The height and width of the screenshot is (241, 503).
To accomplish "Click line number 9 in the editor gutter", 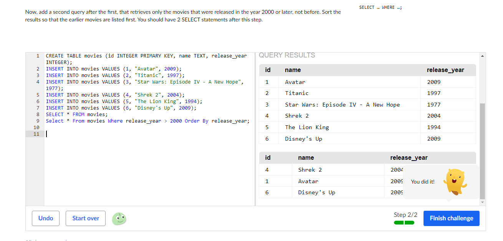I will coord(38,121).
